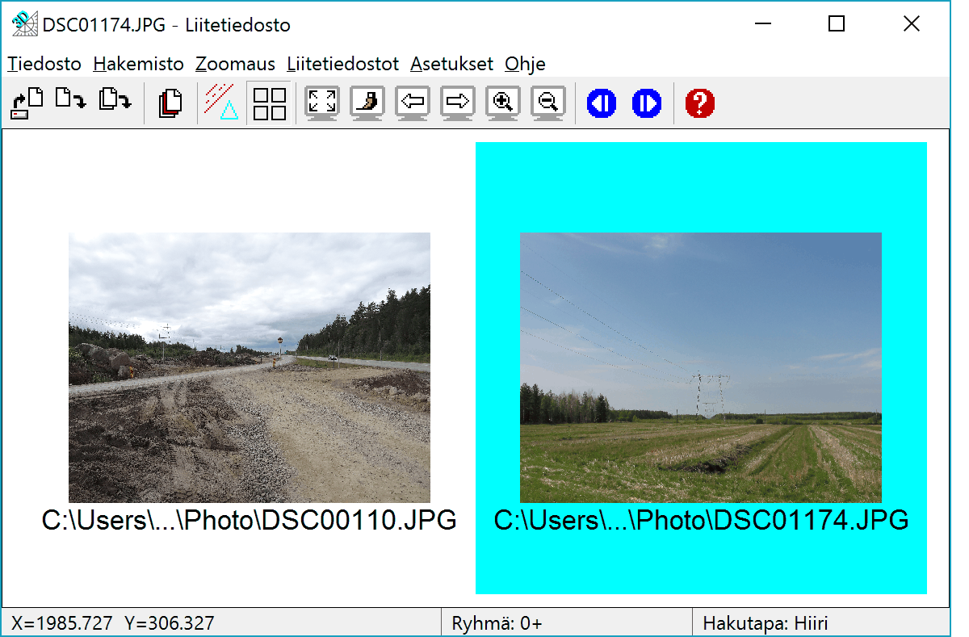The width and height of the screenshot is (969, 637).
Task: Open the Hakemisto menu
Action: pyautogui.click(x=138, y=64)
